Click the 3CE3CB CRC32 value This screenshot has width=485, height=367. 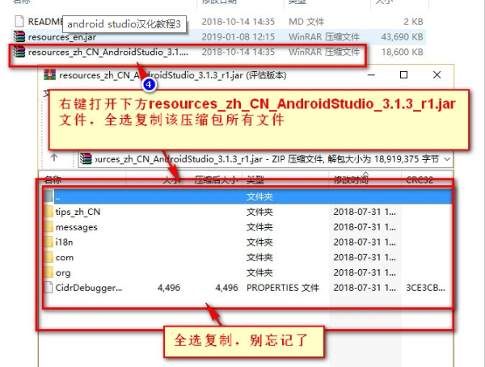(425, 288)
